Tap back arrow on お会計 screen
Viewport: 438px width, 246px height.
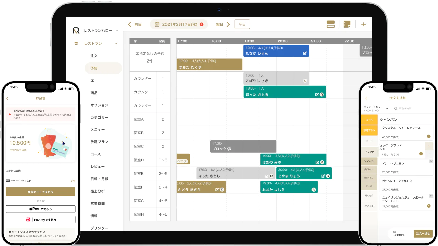click(x=7, y=98)
